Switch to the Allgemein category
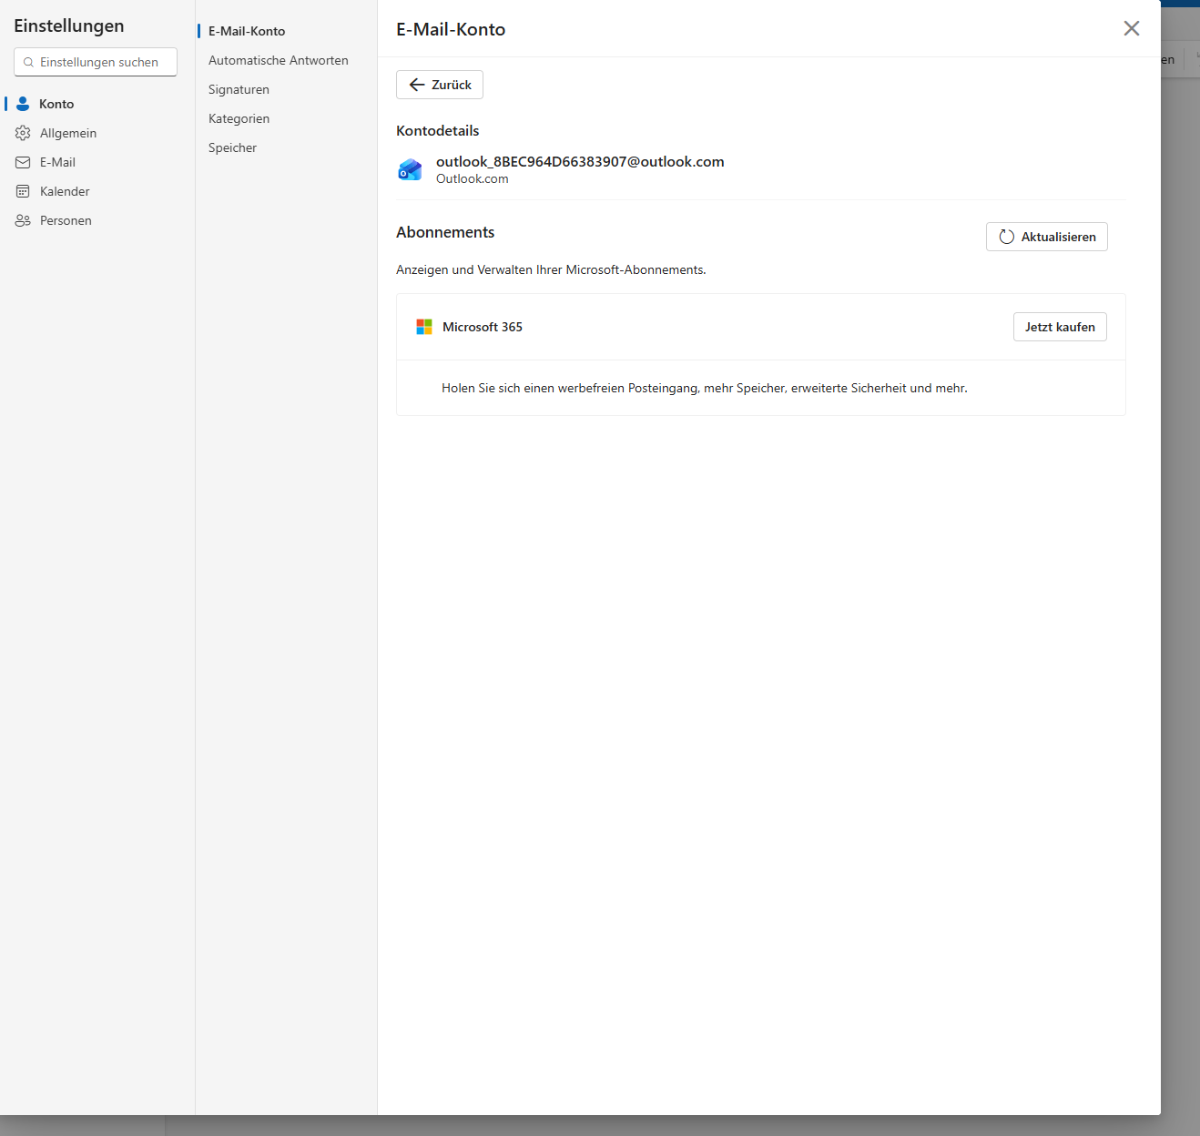1200x1136 pixels. pyautogui.click(x=68, y=133)
